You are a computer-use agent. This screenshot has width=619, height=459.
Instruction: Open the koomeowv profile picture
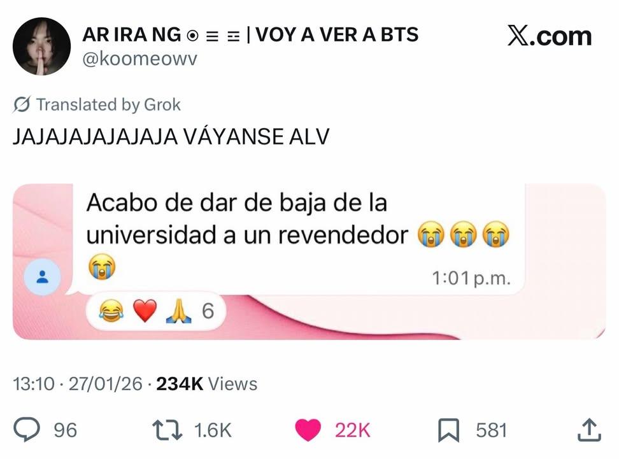(41, 46)
